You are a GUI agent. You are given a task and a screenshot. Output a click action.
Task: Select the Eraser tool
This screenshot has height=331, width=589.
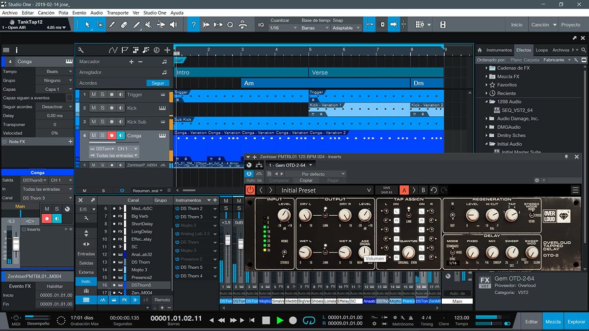point(124,25)
